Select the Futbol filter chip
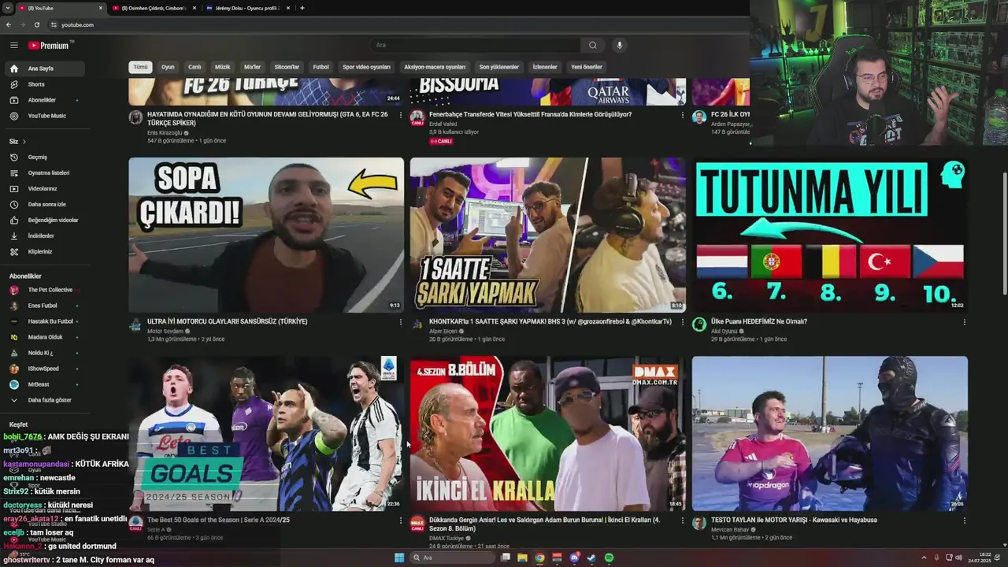The width and height of the screenshot is (1008, 567). click(321, 67)
